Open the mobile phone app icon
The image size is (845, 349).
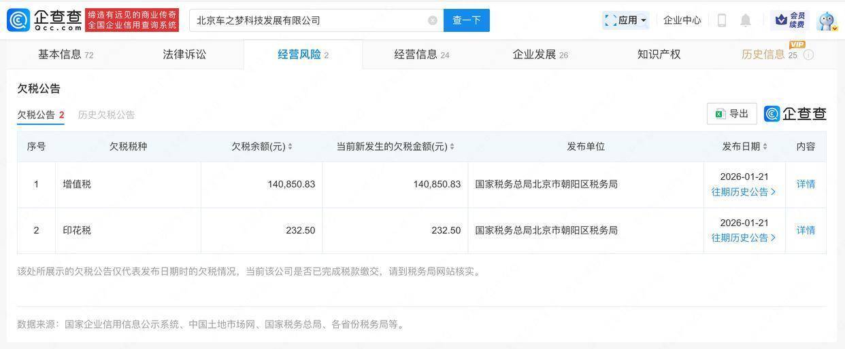coord(722,20)
